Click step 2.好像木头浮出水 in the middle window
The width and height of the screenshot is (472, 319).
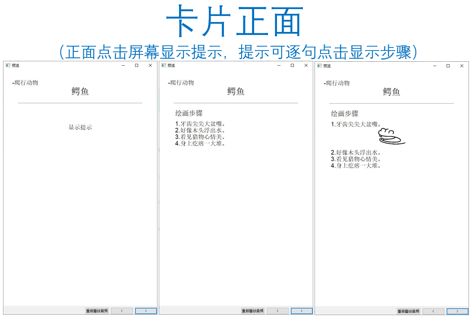[x=200, y=130]
